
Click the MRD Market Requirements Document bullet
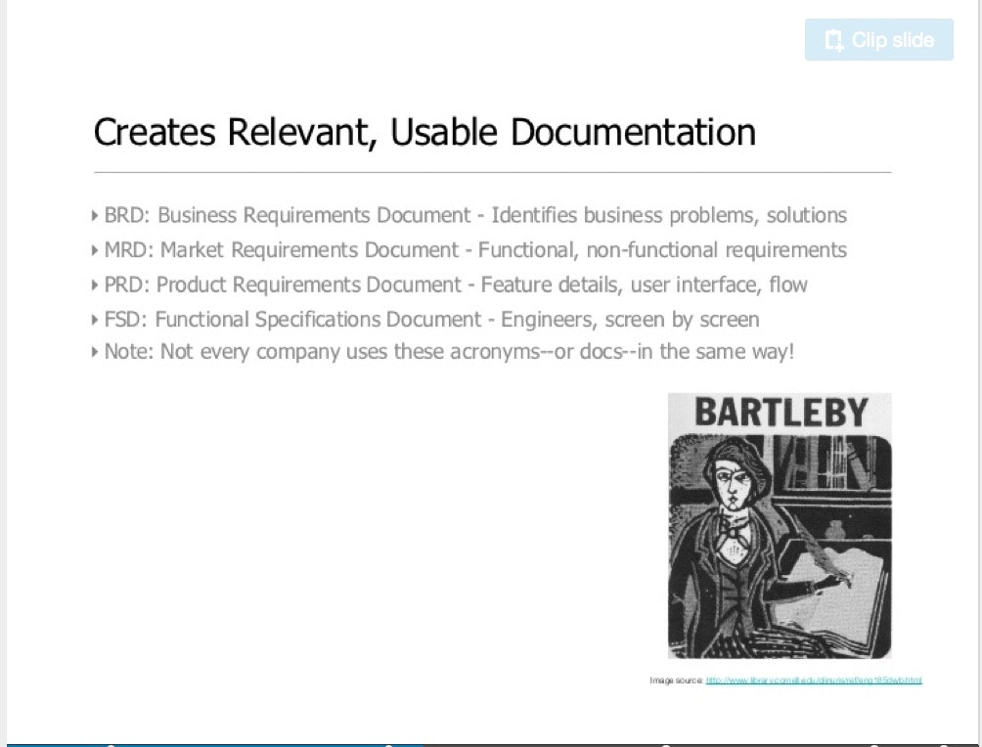469,250
